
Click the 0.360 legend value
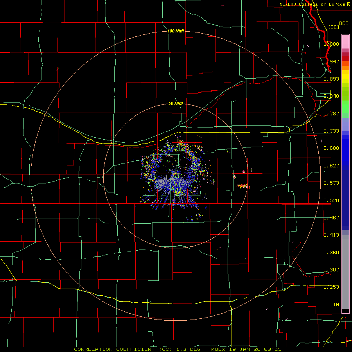331,253
